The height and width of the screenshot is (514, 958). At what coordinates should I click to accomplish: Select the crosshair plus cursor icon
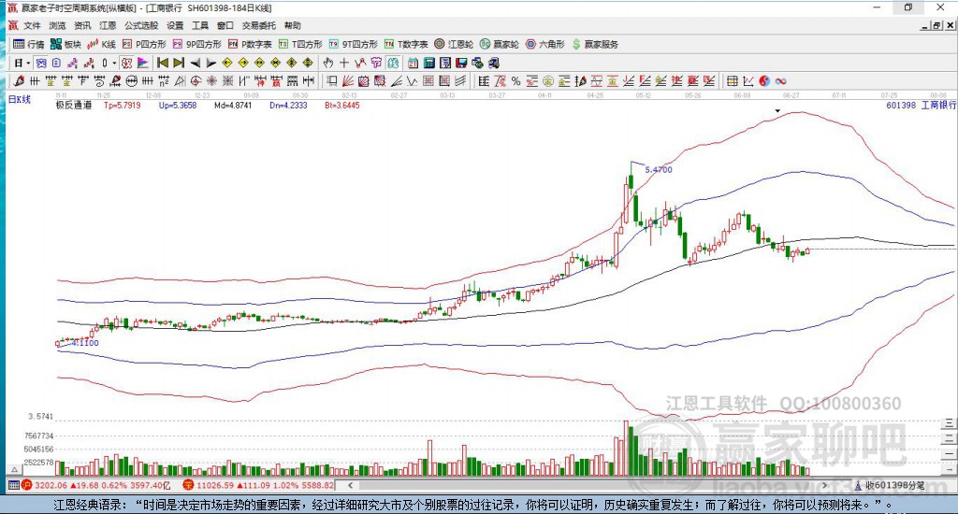pos(344,63)
